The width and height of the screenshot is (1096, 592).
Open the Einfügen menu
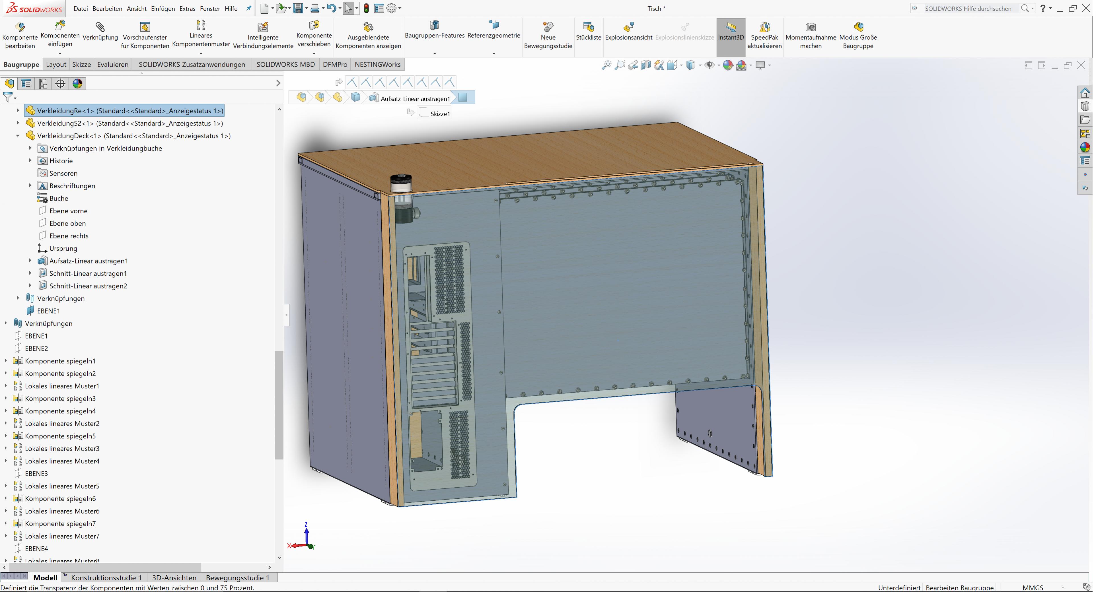163,9
